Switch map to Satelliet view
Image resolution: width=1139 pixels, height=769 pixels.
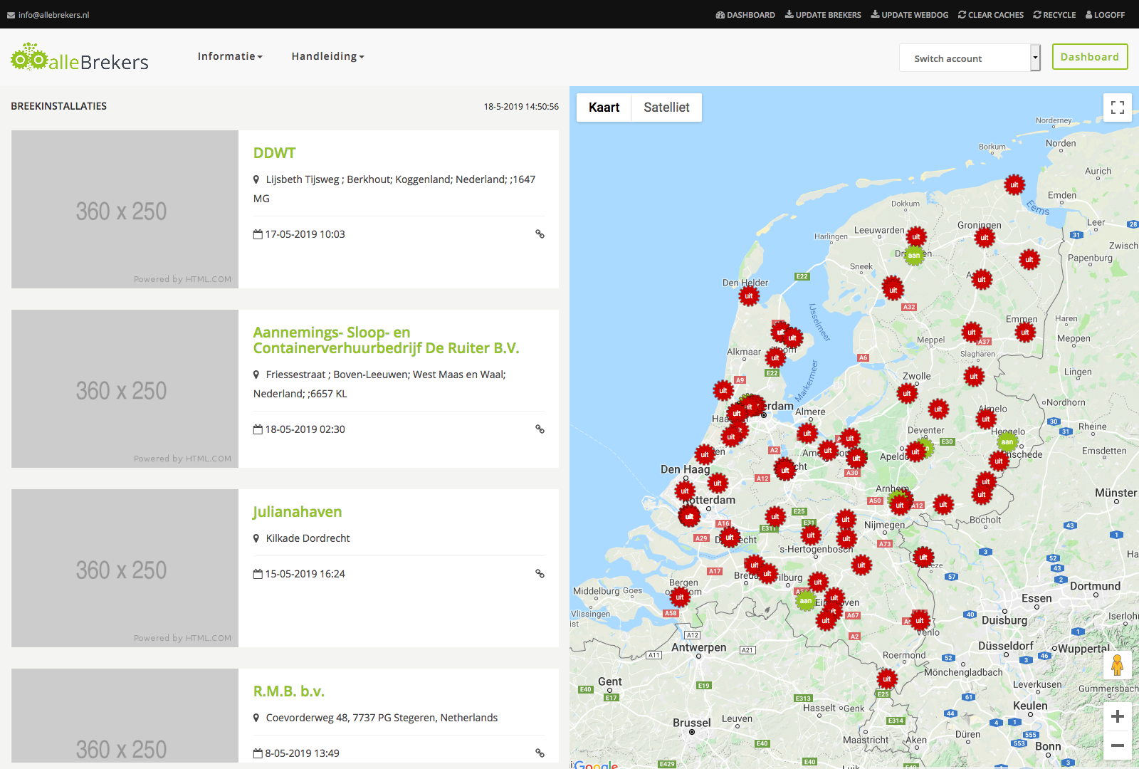[x=666, y=108]
